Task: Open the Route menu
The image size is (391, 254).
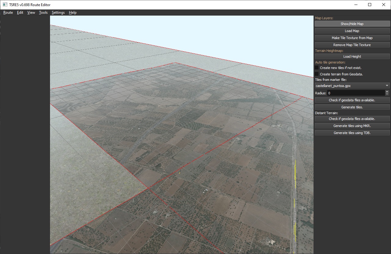Action: (x=8, y=13)
